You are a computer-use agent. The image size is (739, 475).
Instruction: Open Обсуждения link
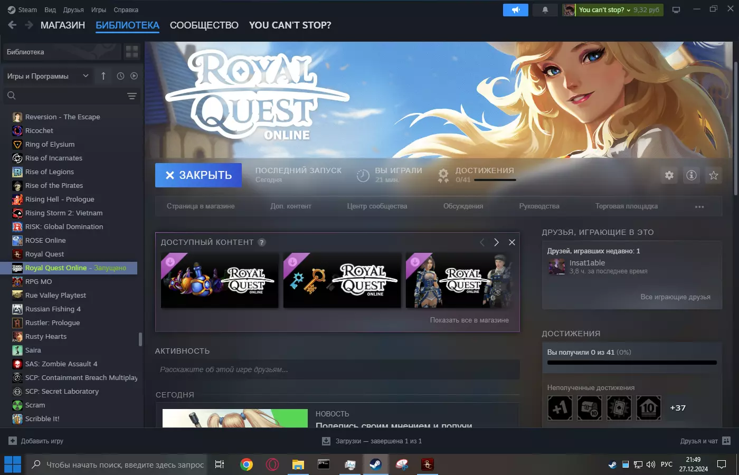[x=463, y=206]
